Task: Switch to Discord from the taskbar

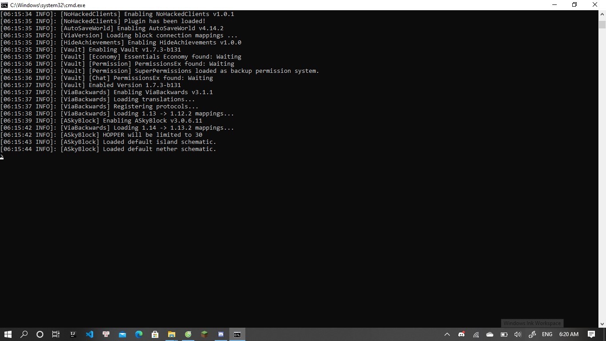Action: 221,334
